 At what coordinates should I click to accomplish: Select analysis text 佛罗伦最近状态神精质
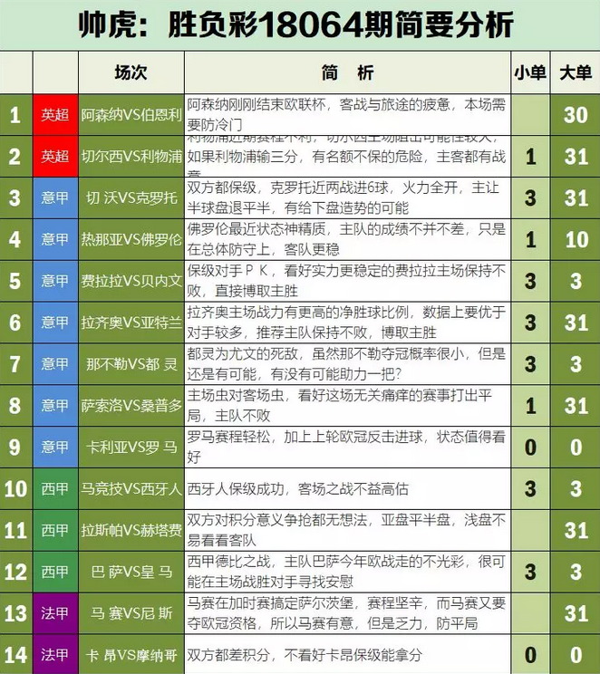[x=256, y=229]
